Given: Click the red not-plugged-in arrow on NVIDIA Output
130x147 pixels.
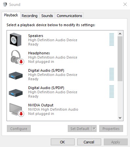Looking at the screenshot, I should coord(21,114).
